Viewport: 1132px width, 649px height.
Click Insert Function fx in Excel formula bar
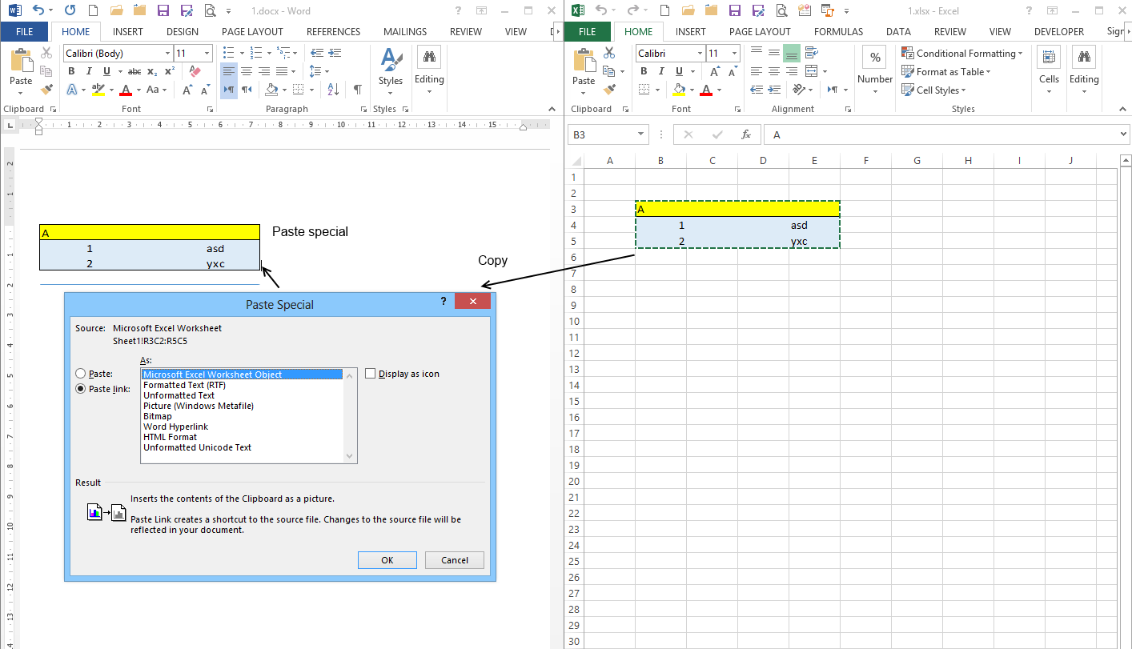click(x=745, y=134)
